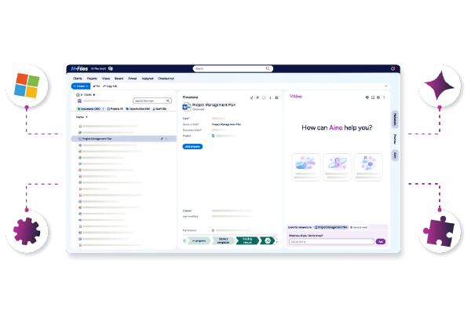Click the Pin toolbar button

click(97, 86)
